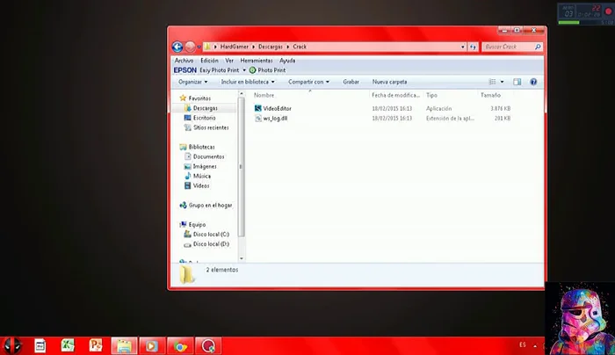615x355 pixels.
Task: Open PowerPoint from the taskbar
Action: pyautogui.click(x=96, y=346)
